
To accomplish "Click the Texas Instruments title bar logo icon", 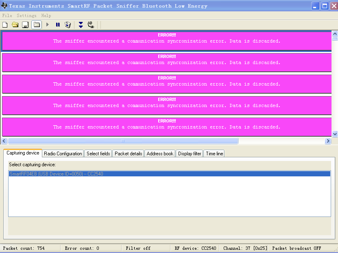I will (x=4, y=6).
